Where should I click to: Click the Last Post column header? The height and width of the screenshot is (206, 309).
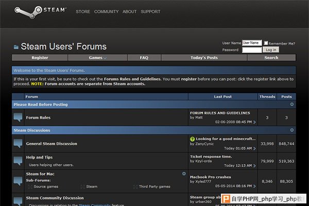click(x=223, y=97)
